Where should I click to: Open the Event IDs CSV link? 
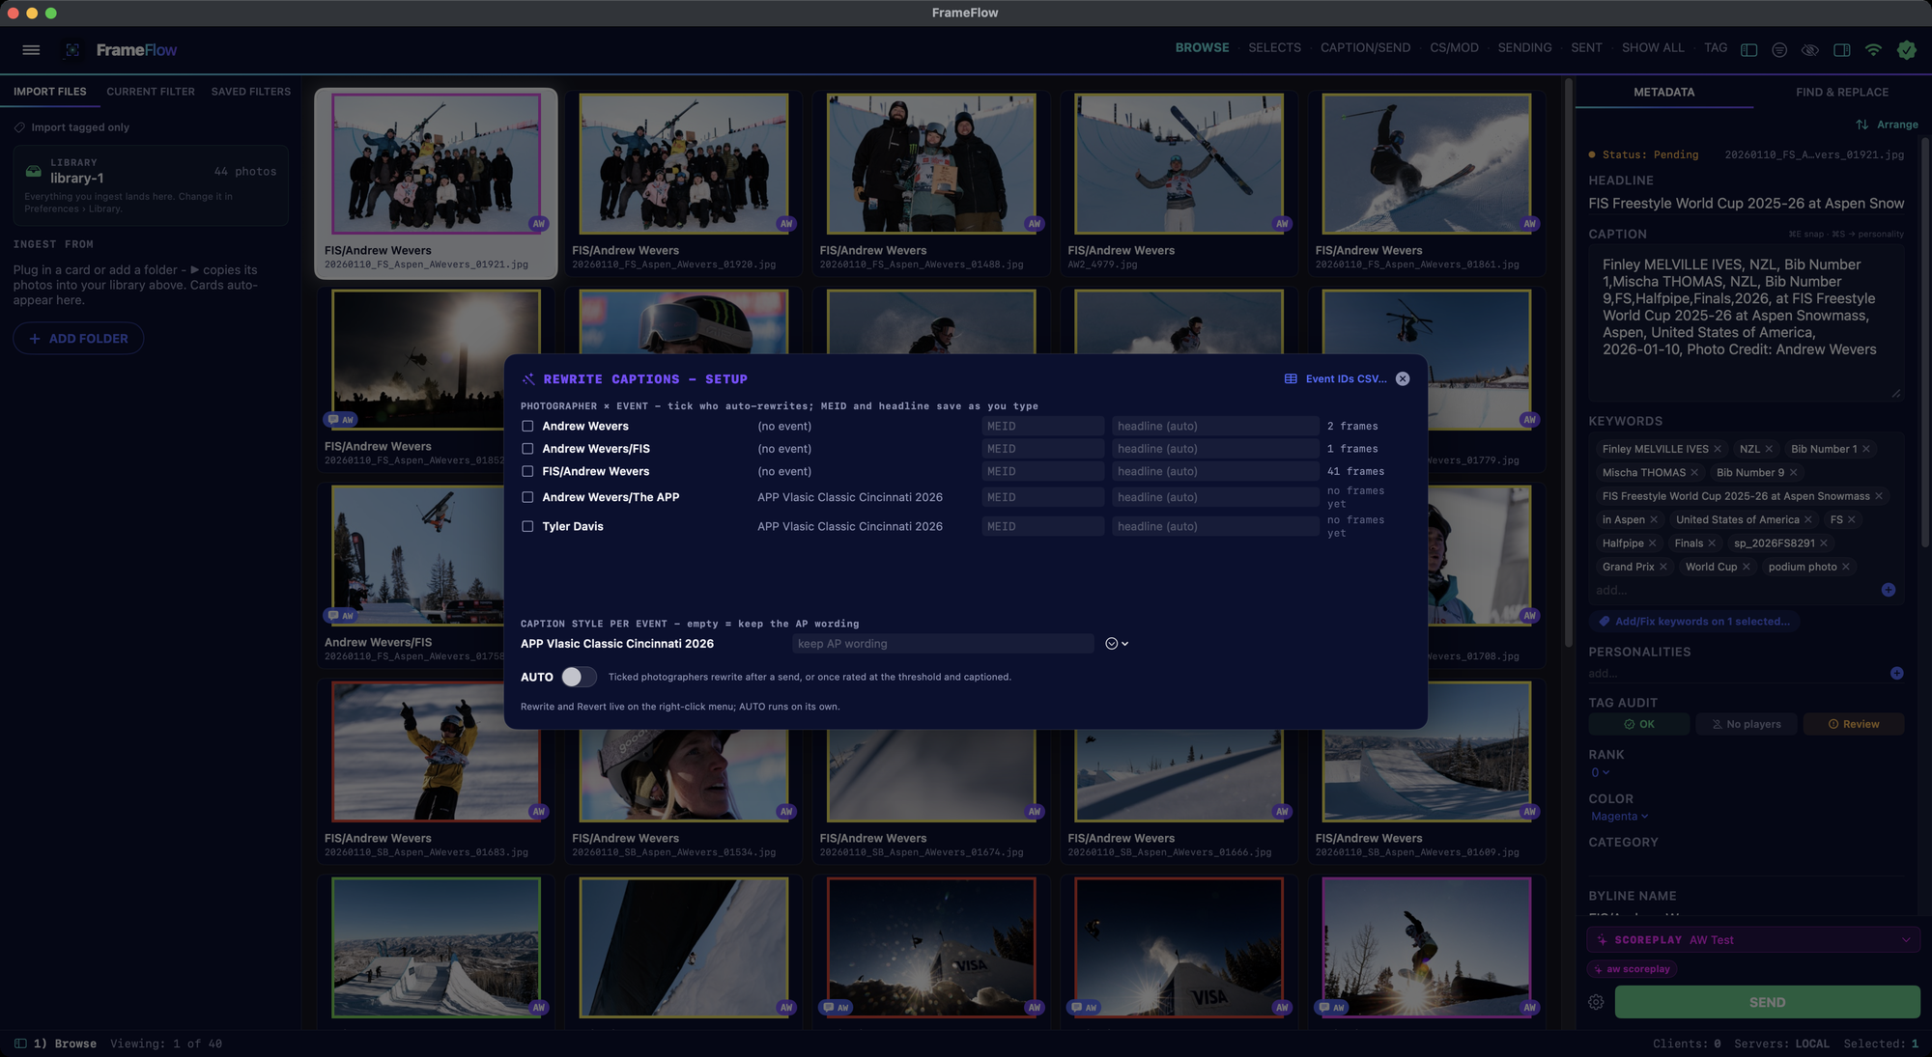point(1335,379)
